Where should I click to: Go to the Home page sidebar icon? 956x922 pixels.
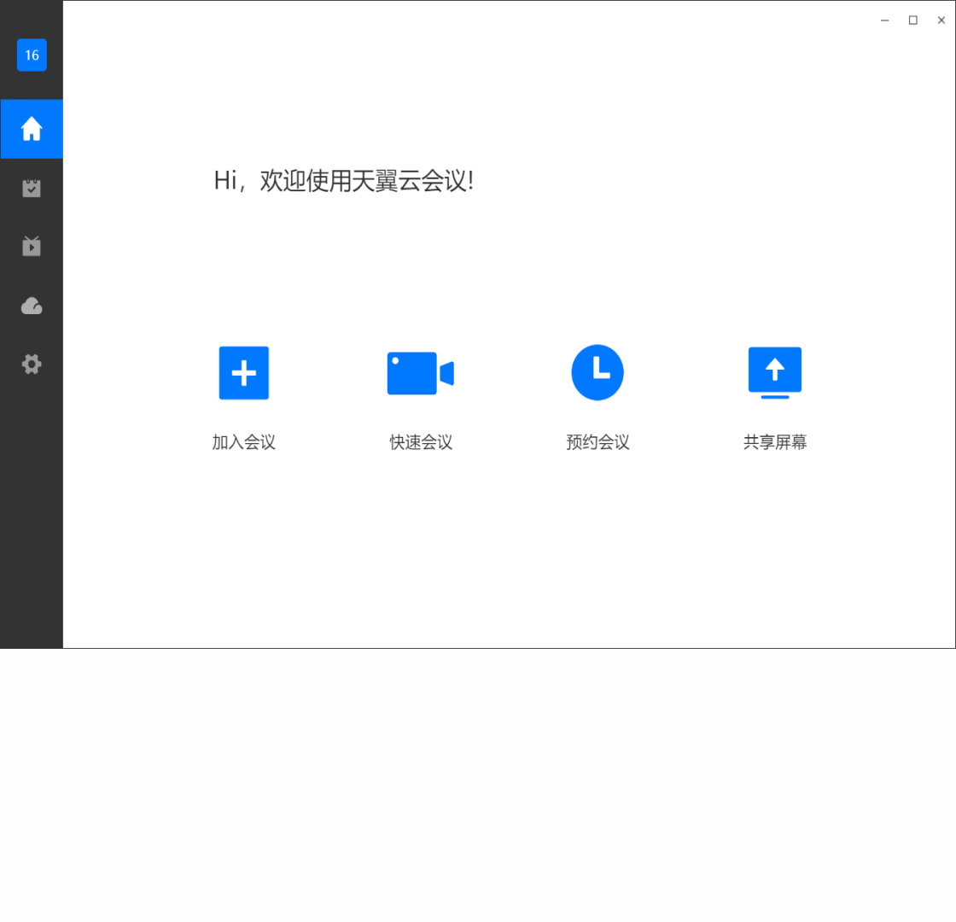pos(32,129)
